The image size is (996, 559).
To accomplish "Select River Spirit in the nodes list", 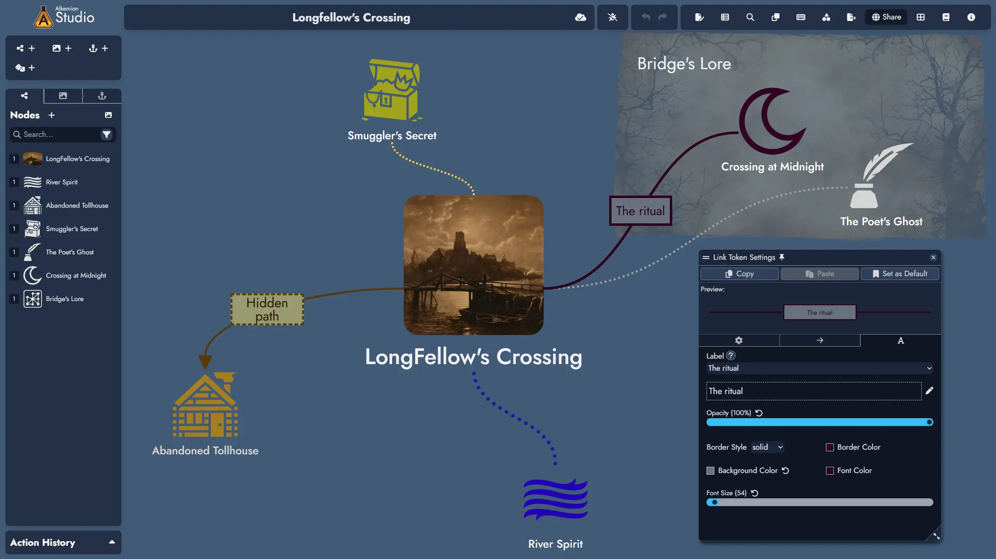I will click(62, 182).
